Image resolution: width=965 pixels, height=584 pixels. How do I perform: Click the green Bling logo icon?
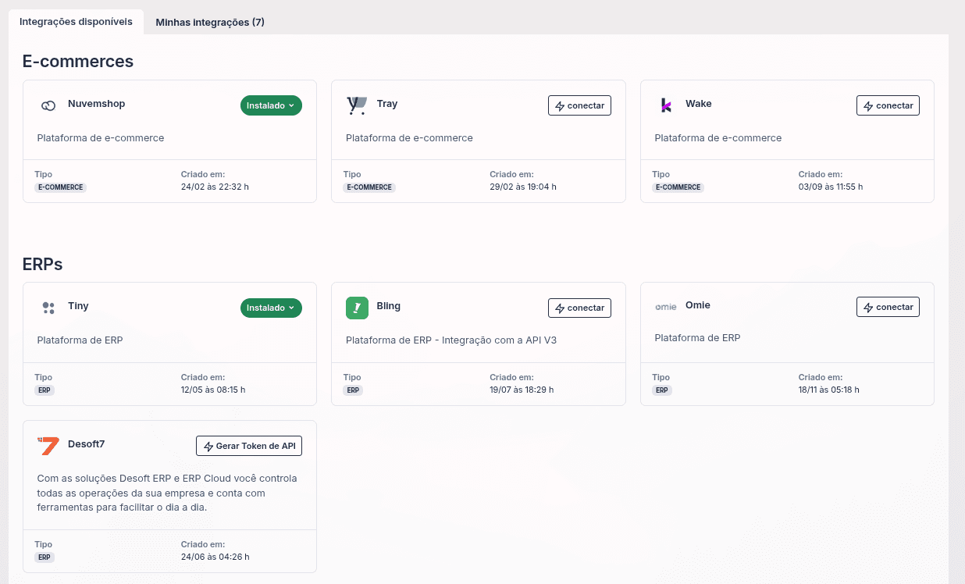tap(357, 308)
